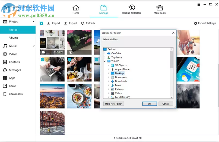Expand the 3D Objects node
219x142 pixels.
pos(108,65)
